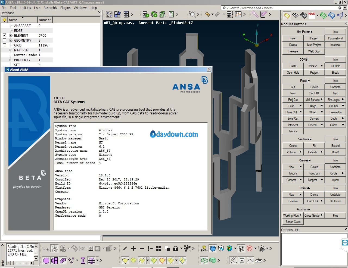Click the rainbow colored cube view icon
Screen dimensions: 348x268
click(x=229, y=248)
